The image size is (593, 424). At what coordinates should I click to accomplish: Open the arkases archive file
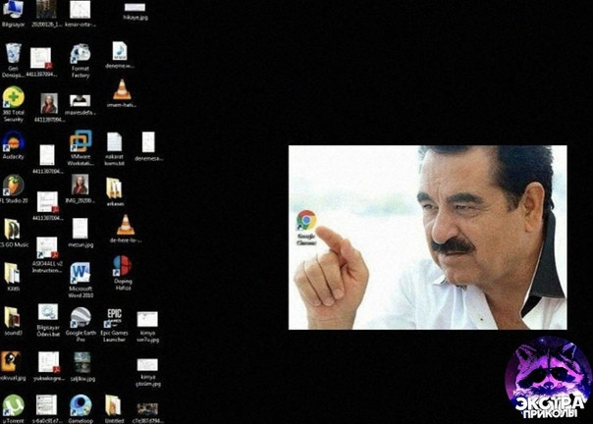coord(115,185)
